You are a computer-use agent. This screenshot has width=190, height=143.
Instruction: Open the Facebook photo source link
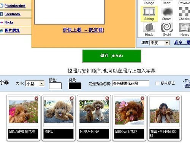(12, 14)
